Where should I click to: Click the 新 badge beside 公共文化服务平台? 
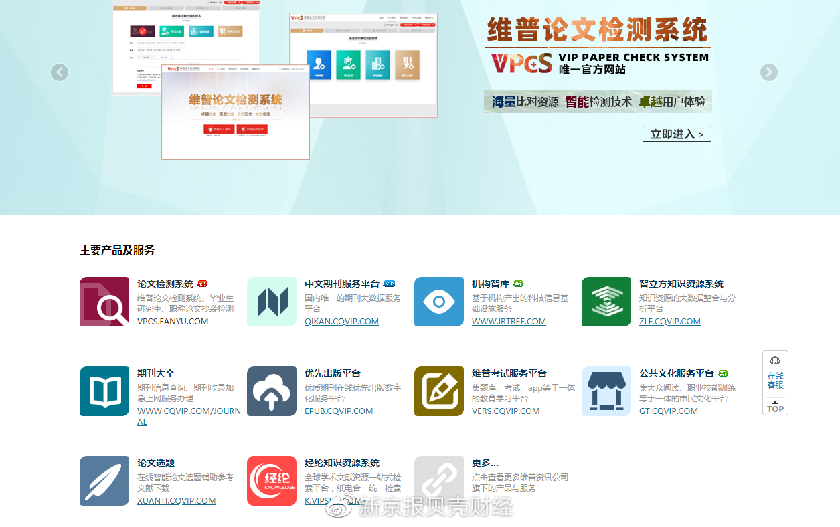[x=723, y=373]
